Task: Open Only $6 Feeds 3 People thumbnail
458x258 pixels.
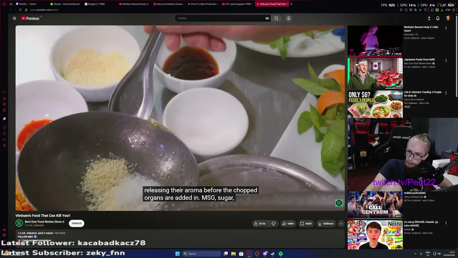Action: (375, 104)
